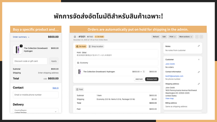Click the Refund button
The image size is (217, 122).
coord(156,37)
